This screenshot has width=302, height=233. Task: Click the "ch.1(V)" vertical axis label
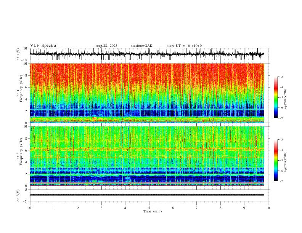[18, 54]
